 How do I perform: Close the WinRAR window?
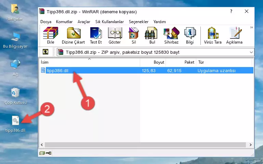(246, 11)
